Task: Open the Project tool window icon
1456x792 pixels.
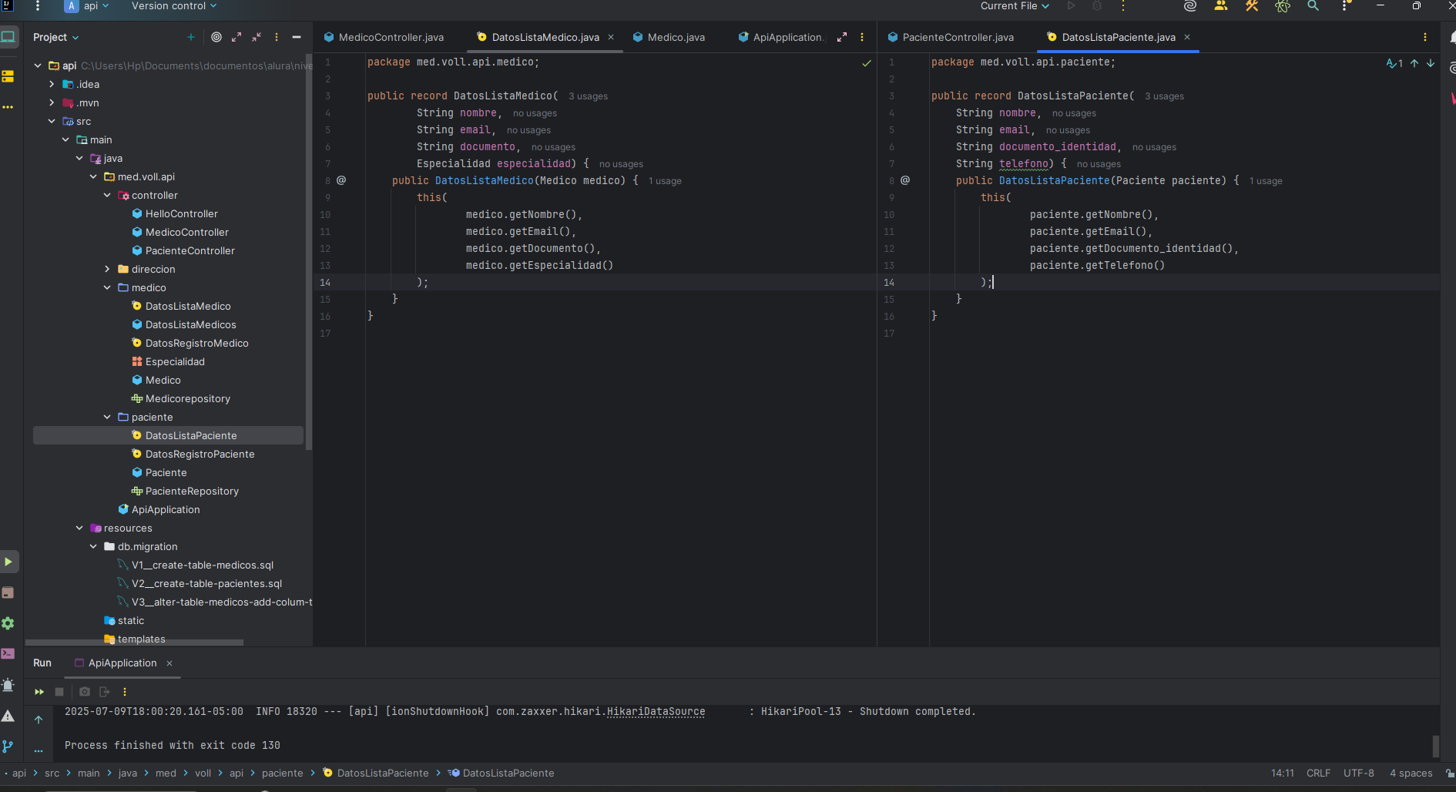Action: click(x=8, y=37)
